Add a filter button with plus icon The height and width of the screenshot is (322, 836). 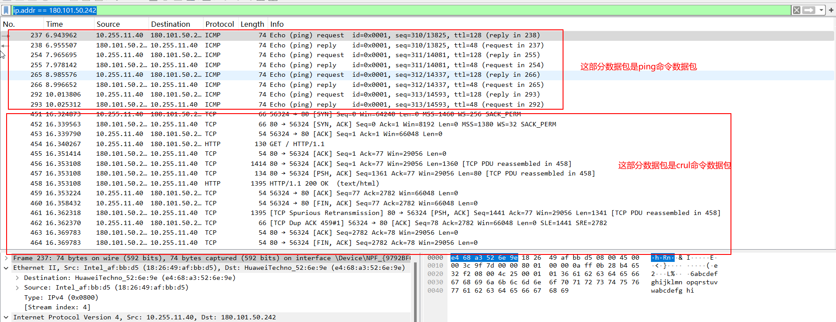pyautogui.click(x=831, y=10)
